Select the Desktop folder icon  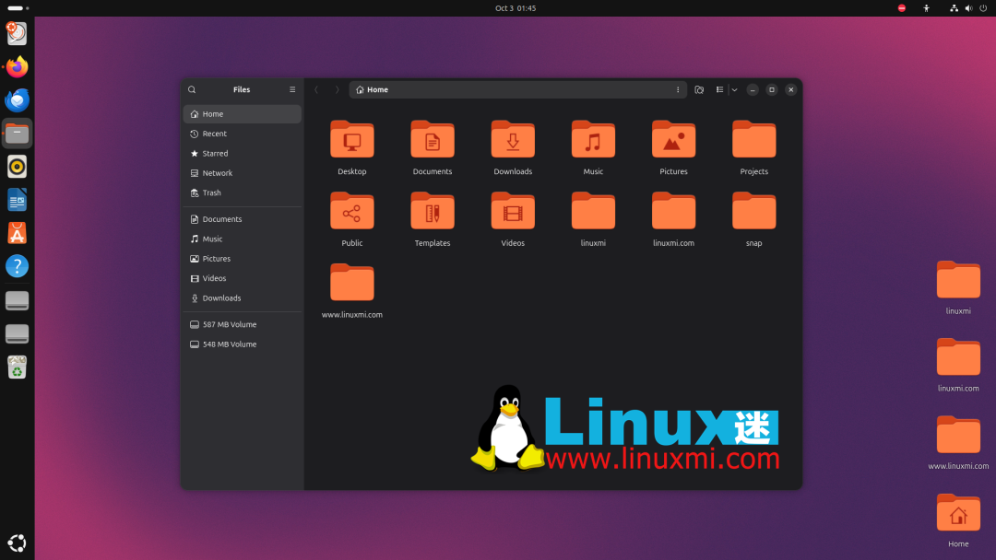click(x=352, y=139)
